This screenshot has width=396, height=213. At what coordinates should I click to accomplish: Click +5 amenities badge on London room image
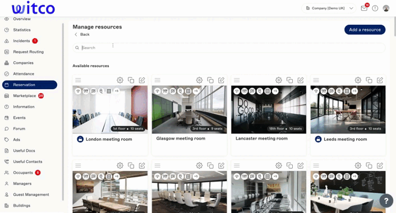tap(117, 91)
